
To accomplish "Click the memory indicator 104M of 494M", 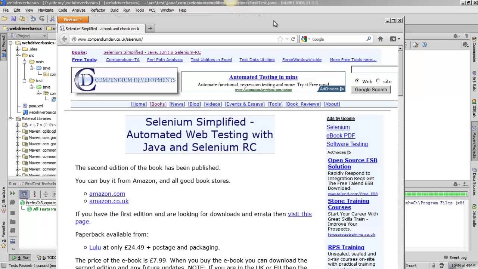I will (463, 266).
